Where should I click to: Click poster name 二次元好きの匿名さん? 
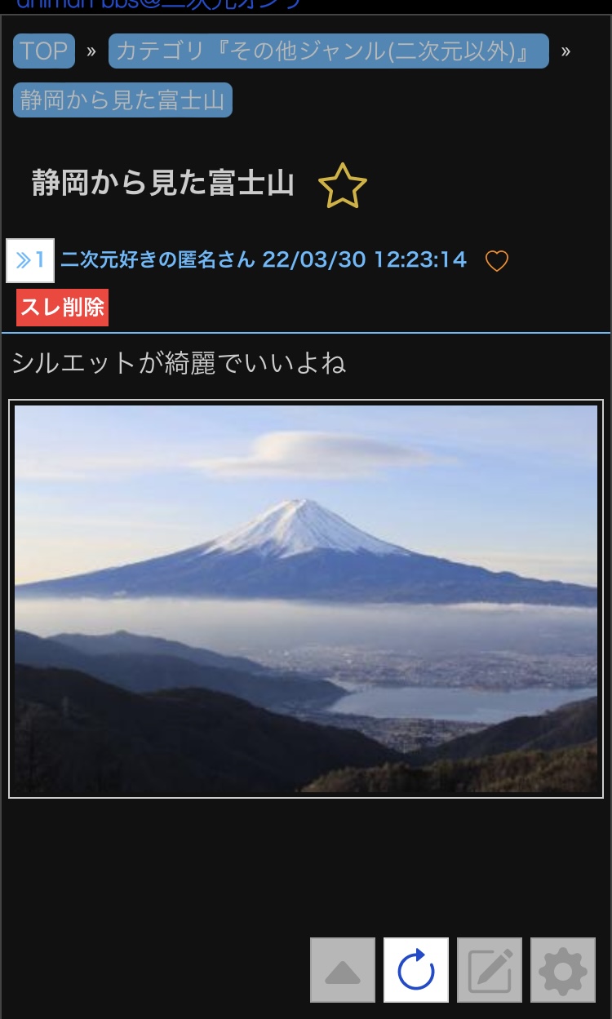point(158,260)
